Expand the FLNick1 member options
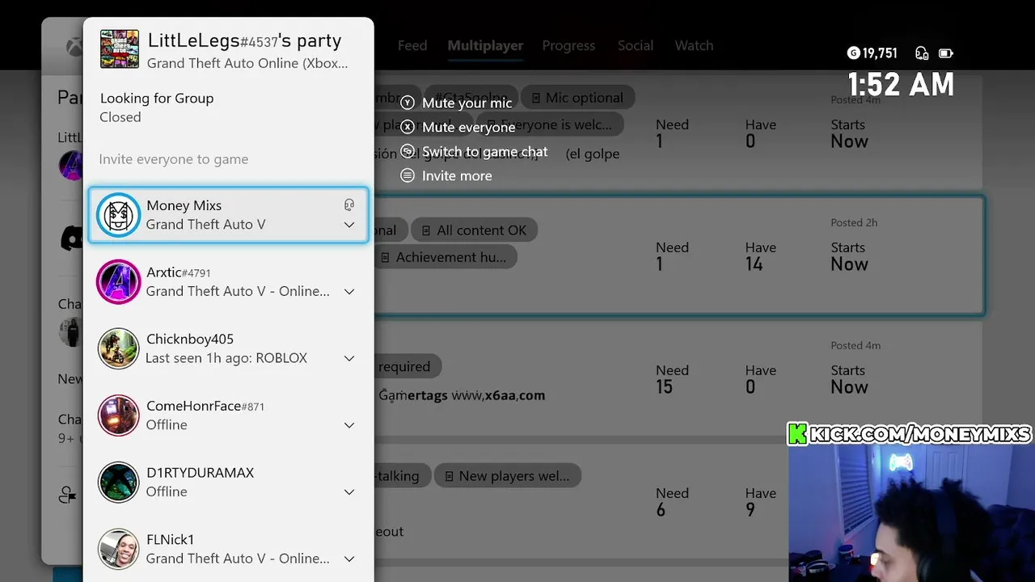 point(349,559)
